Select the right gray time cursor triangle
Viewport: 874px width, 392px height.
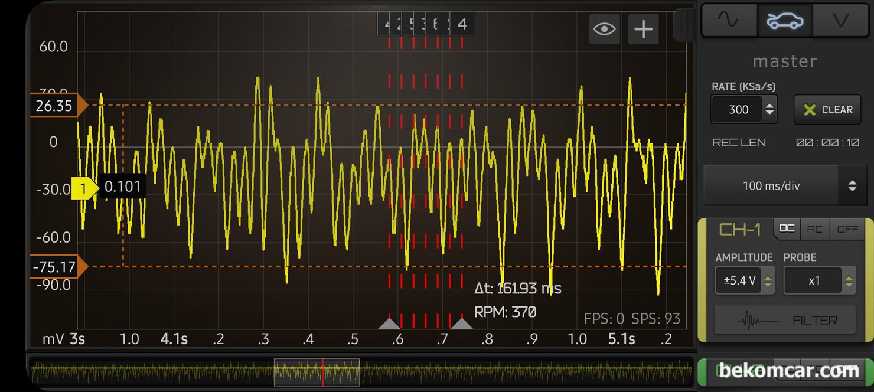click(x=462, y=323)
